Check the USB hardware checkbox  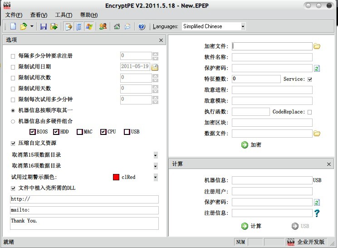127,132
